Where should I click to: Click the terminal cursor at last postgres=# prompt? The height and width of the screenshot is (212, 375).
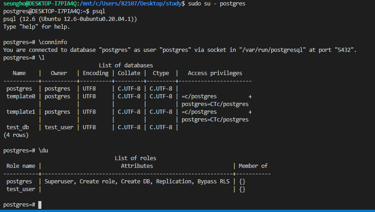[40, 205]
